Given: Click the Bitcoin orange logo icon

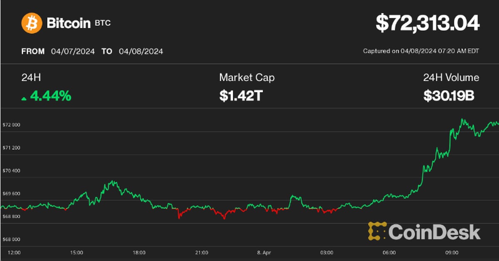Looking at the screenshot, I should coord(32,23).
